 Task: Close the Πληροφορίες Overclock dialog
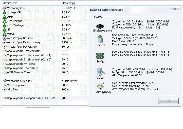(x=175, y=8)
